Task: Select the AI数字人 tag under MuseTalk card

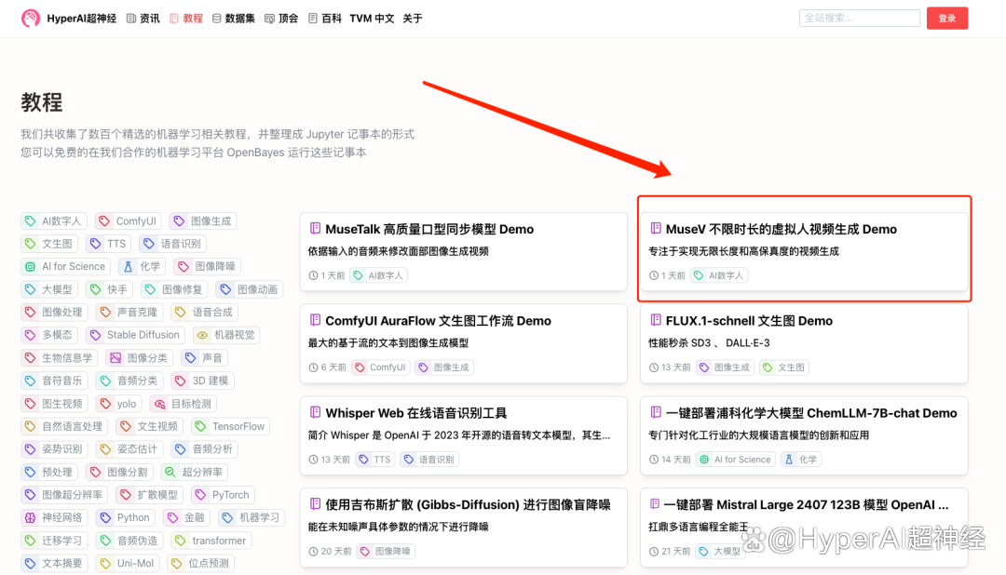Action: (378, 275)
